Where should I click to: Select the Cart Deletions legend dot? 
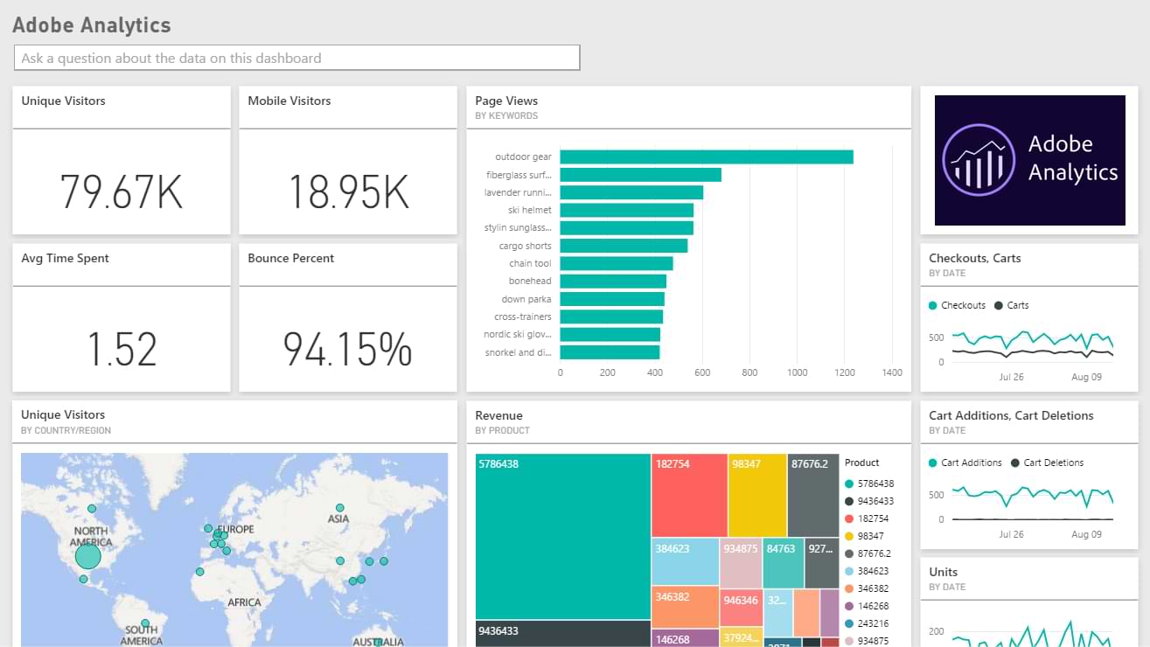[1015, 463]
